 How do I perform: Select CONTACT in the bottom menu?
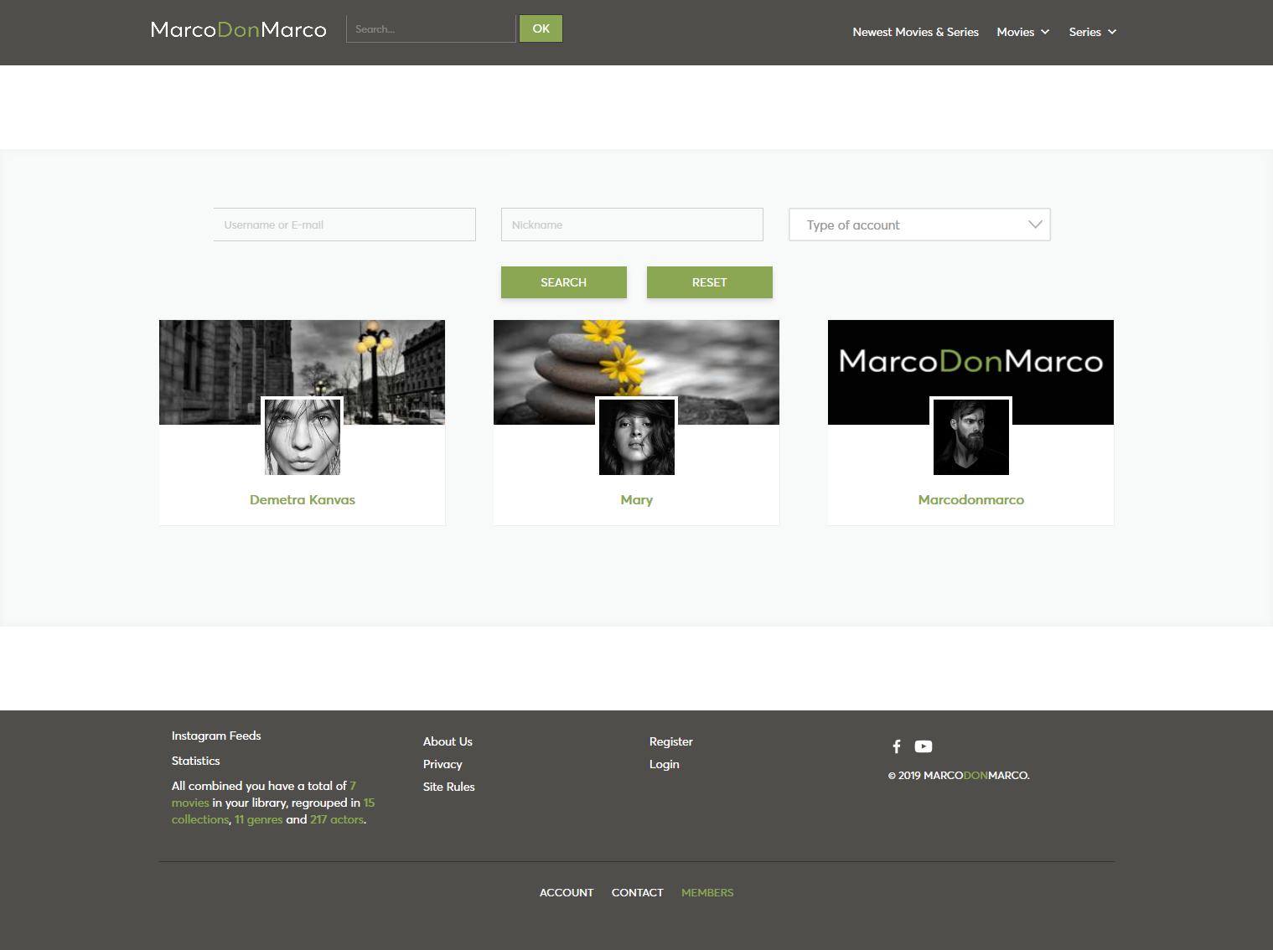pos(638,892)
